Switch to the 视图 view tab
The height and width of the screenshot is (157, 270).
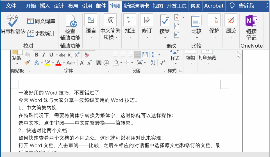[158, 6]
